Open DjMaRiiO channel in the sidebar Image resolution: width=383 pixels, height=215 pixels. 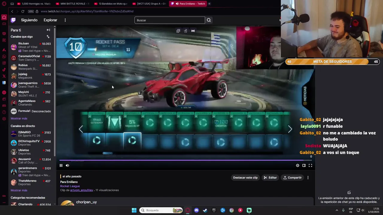pos(31,134)
